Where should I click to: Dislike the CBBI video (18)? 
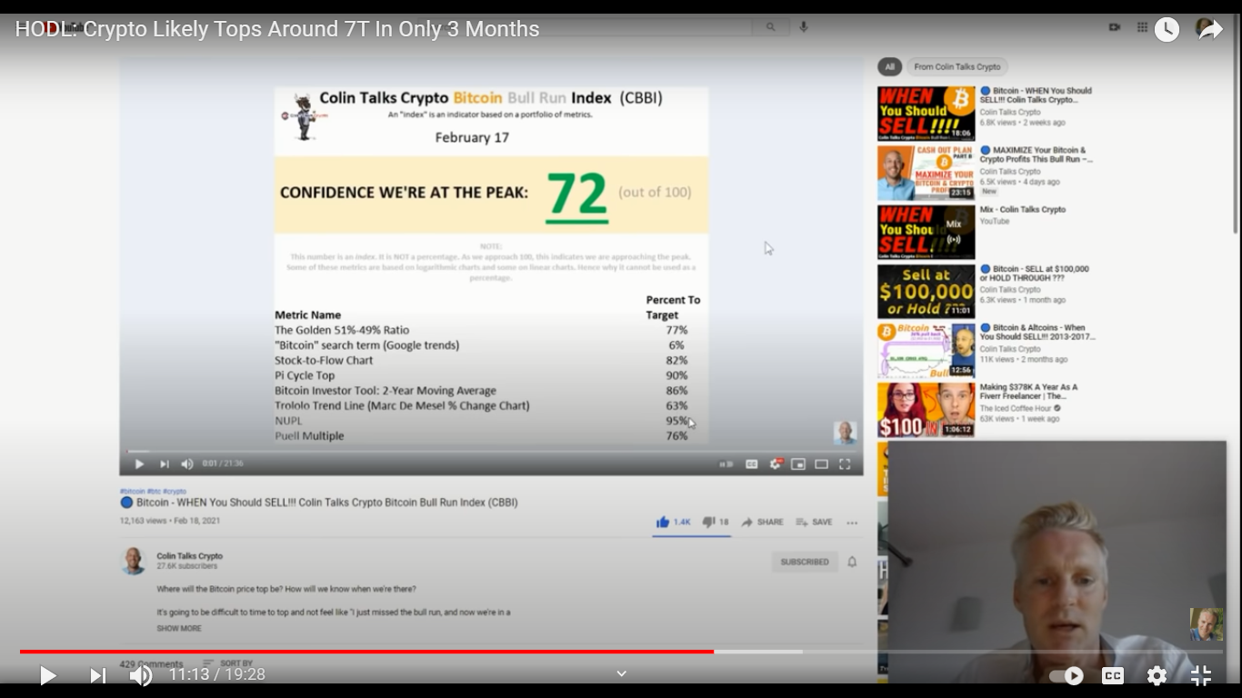coord(716,522)
